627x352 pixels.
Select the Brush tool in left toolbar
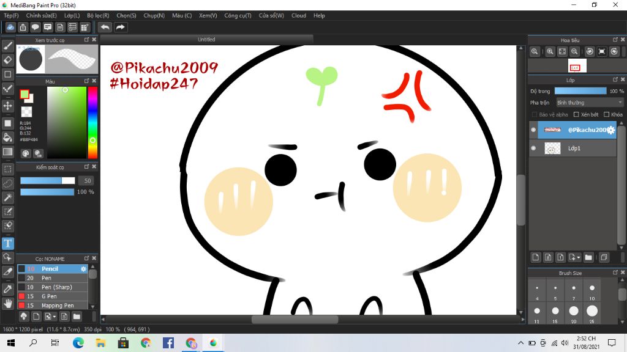tap(7, 46)
